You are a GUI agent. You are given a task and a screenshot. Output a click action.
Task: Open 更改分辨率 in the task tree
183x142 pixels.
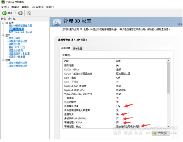(14, 38)
